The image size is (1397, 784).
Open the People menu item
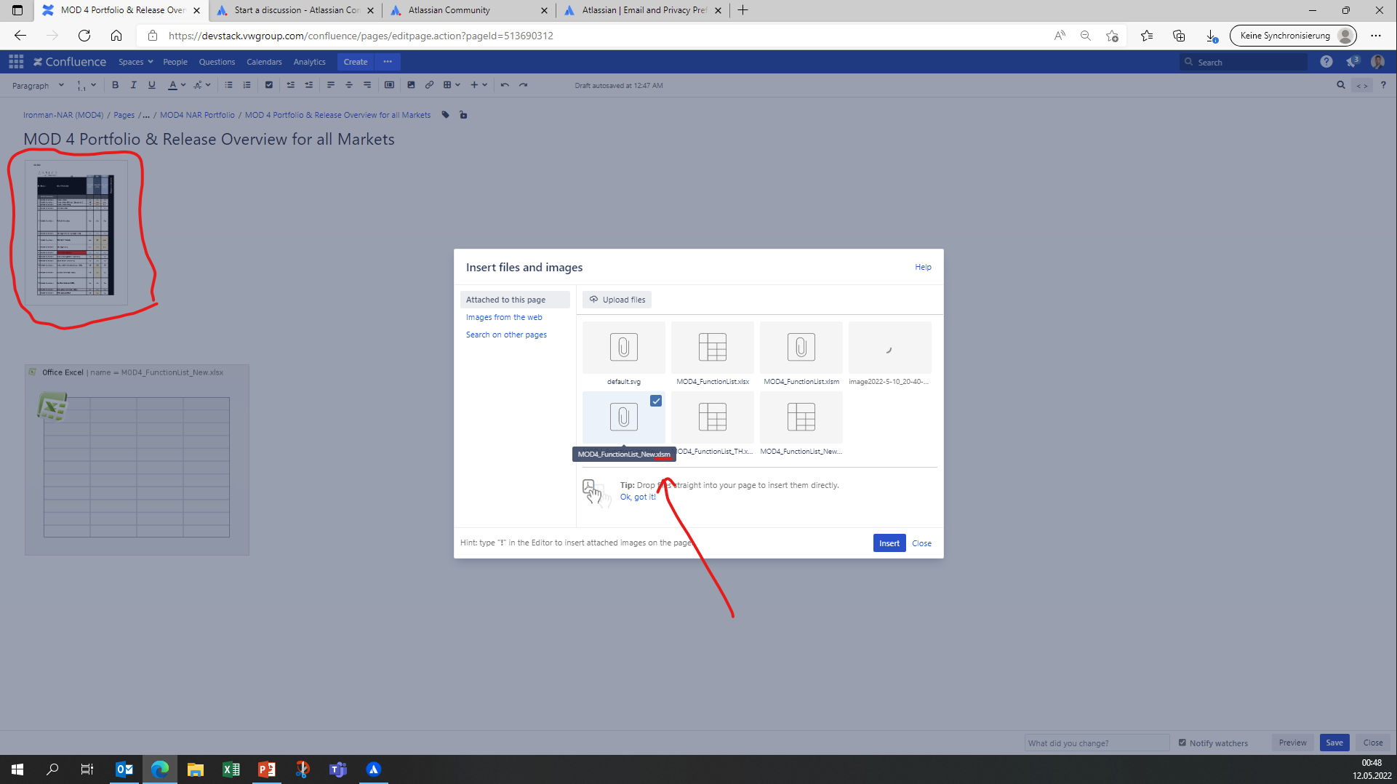pyautogui.click(x=175, y=62)
